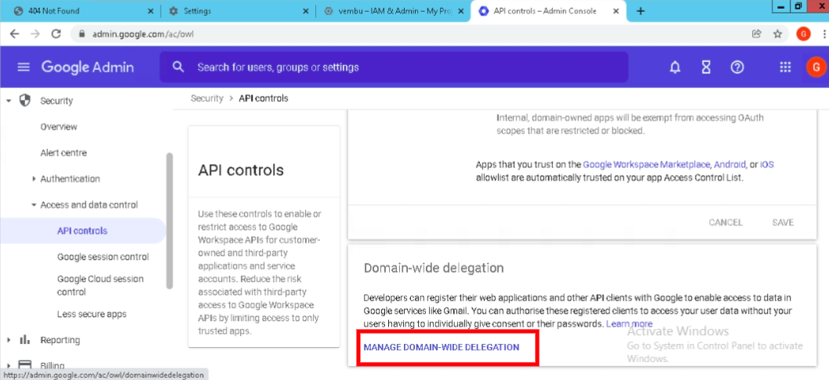Image resolution: width=829 pixels, height=380 pixels.
Task: Select the API controls browser tab
Action: (547, 11)
